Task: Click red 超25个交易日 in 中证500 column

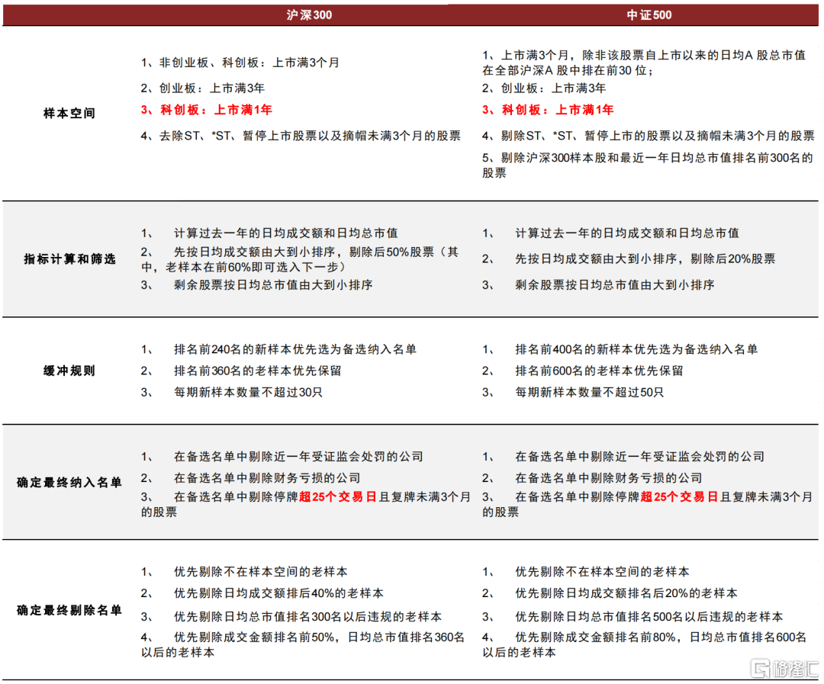Action: (680, 497)
